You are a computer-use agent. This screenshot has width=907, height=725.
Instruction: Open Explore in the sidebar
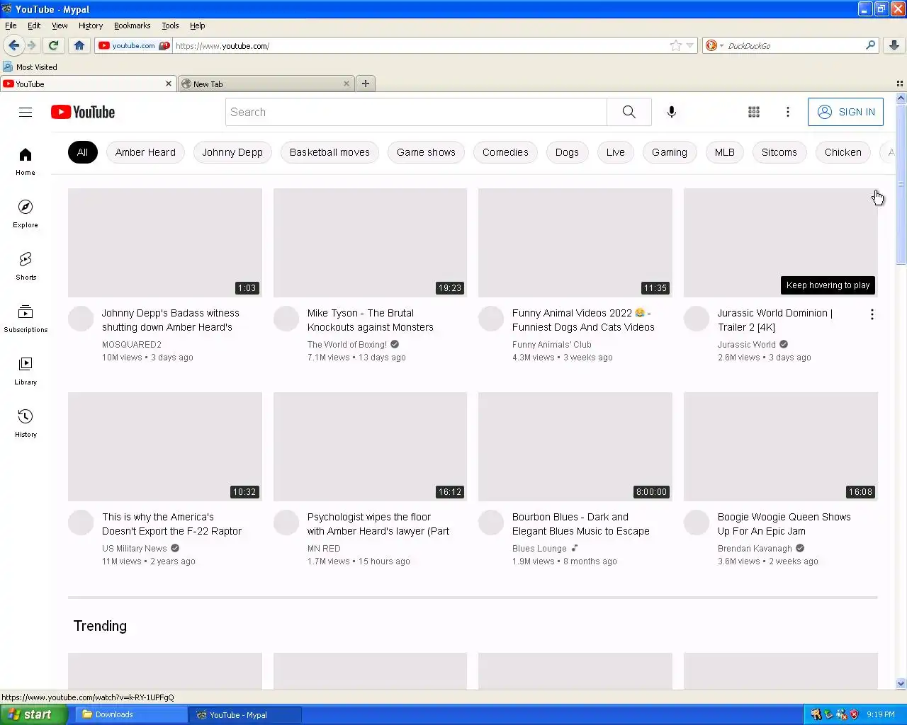(x=26, y=214)
